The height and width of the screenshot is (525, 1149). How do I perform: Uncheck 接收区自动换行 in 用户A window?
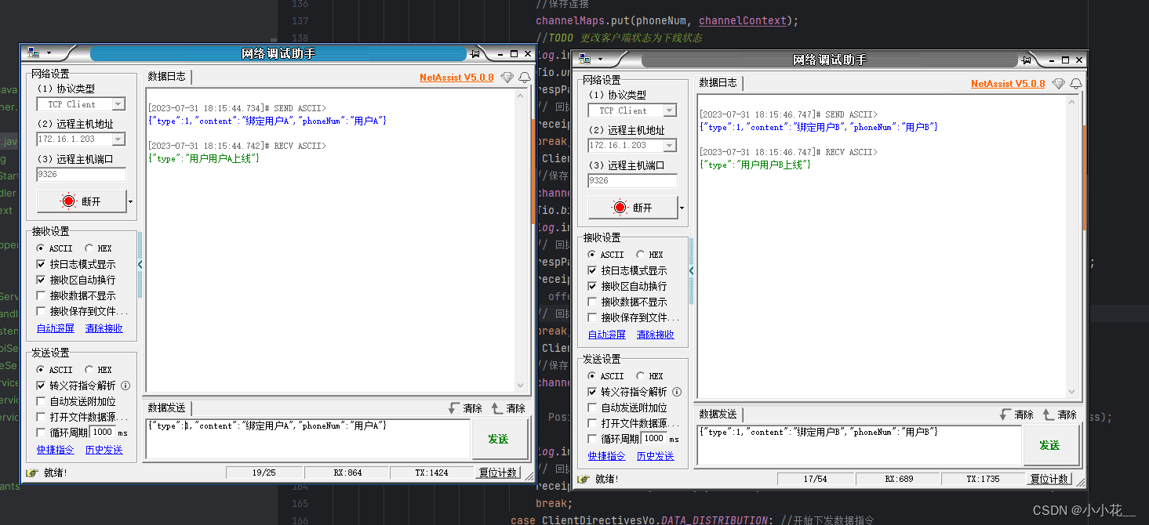click(x=42, y=280)
